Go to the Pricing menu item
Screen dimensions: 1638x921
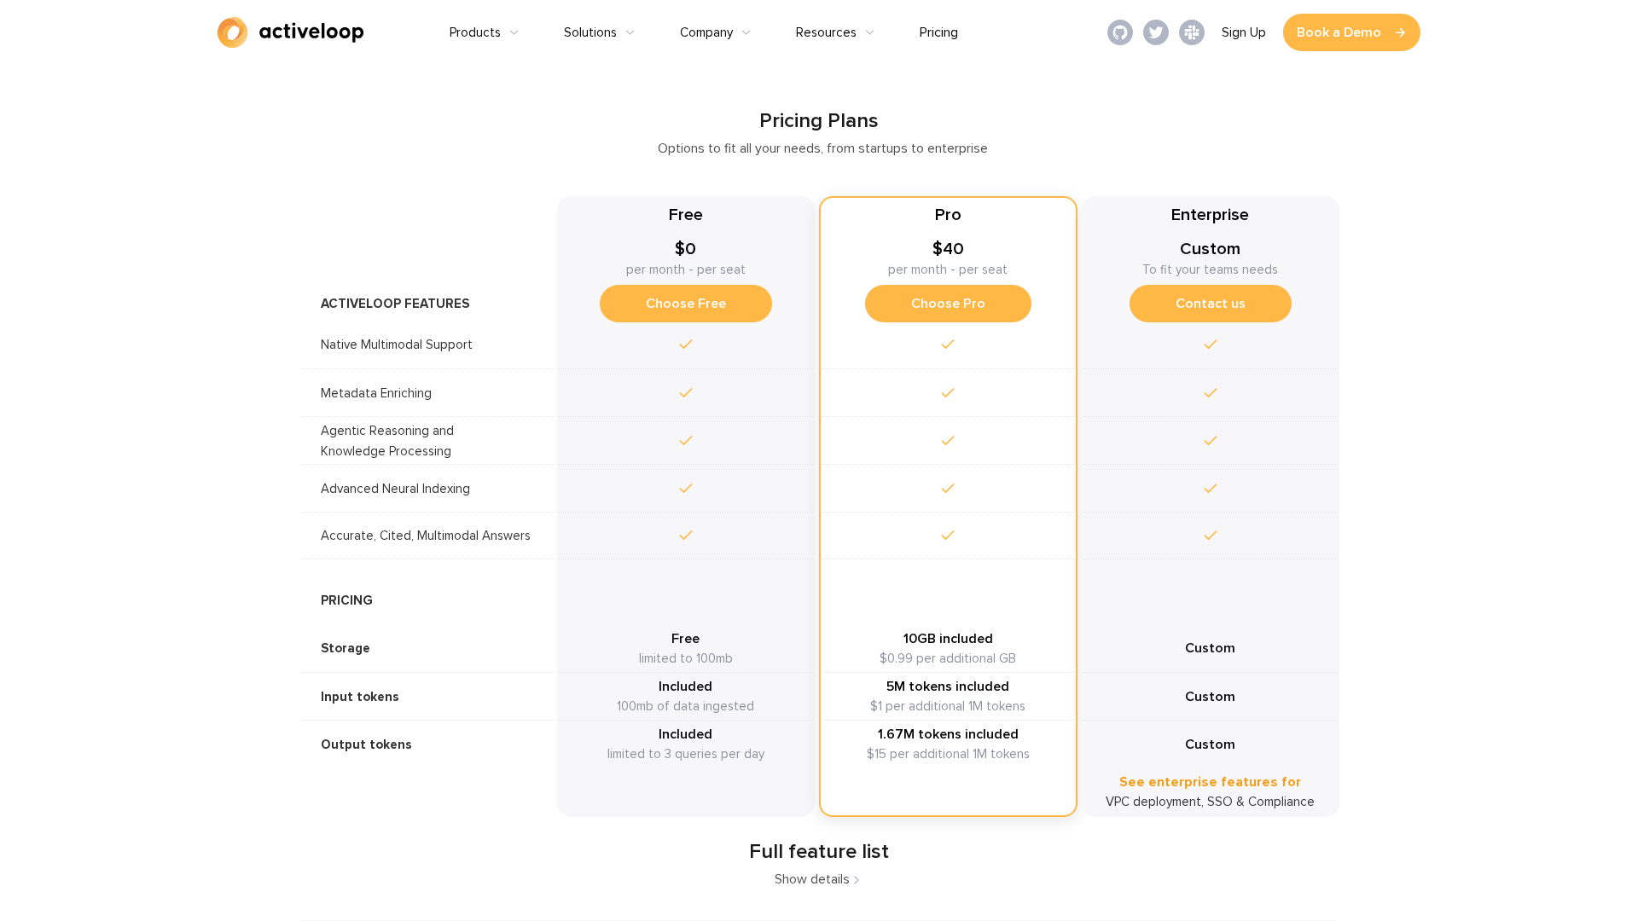tap(938, 32)
